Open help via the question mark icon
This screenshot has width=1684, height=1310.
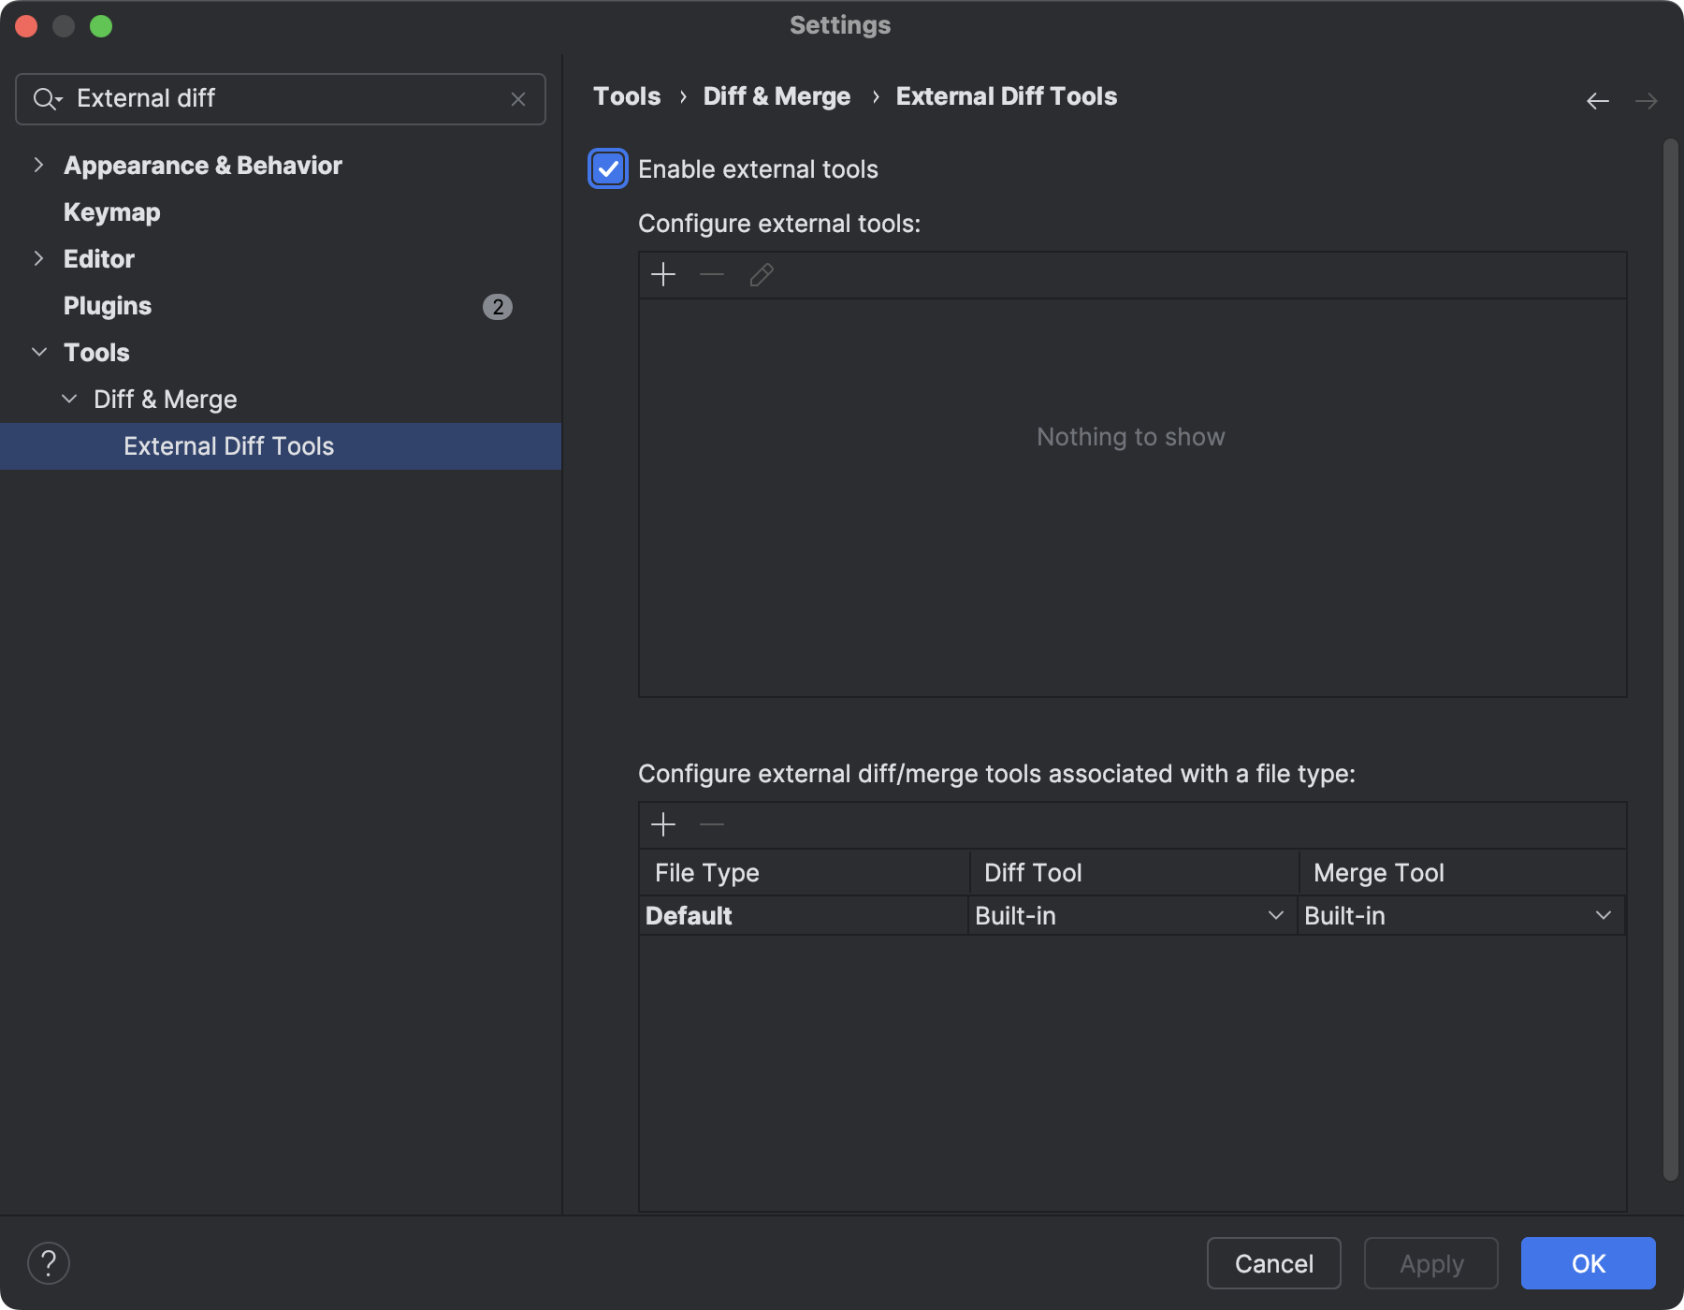click(x=50, y=1262)
